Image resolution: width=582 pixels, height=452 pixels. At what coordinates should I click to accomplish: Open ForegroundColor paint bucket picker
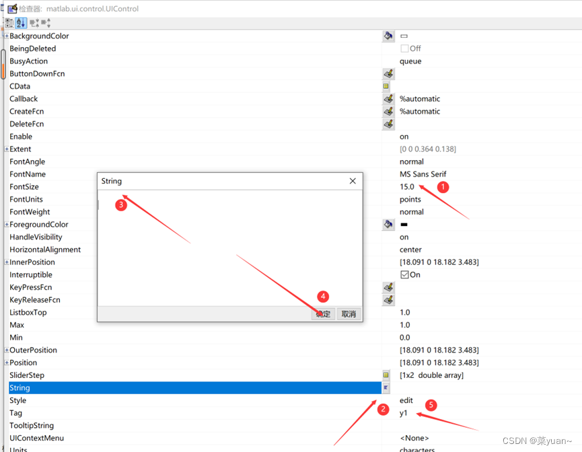coord(388,224)
